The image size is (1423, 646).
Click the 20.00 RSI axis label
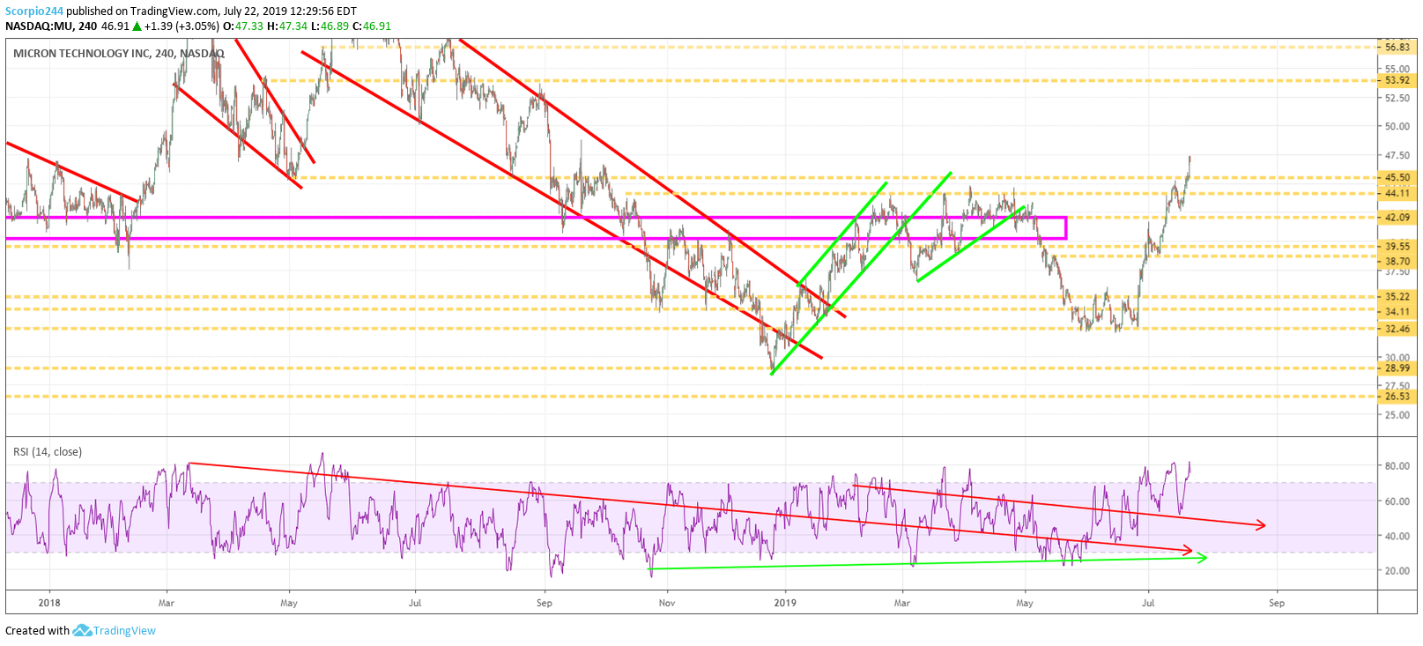[1397, 571]
